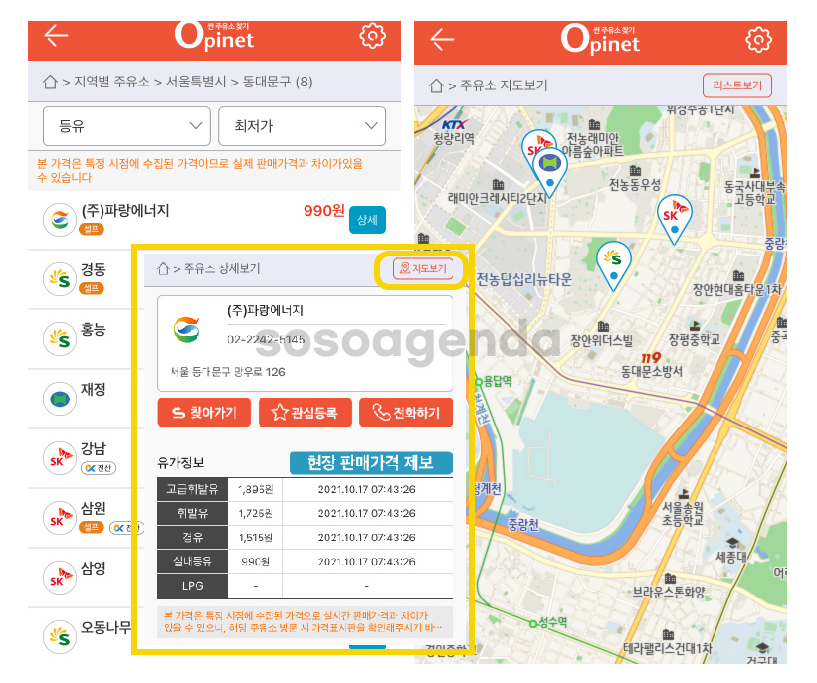Image resolution: width=817 pixels, height=683 pixels.
Task: Click 지역별 주유소 in breadcrumb
Action: pyautogui.click(x=111, y=82)
